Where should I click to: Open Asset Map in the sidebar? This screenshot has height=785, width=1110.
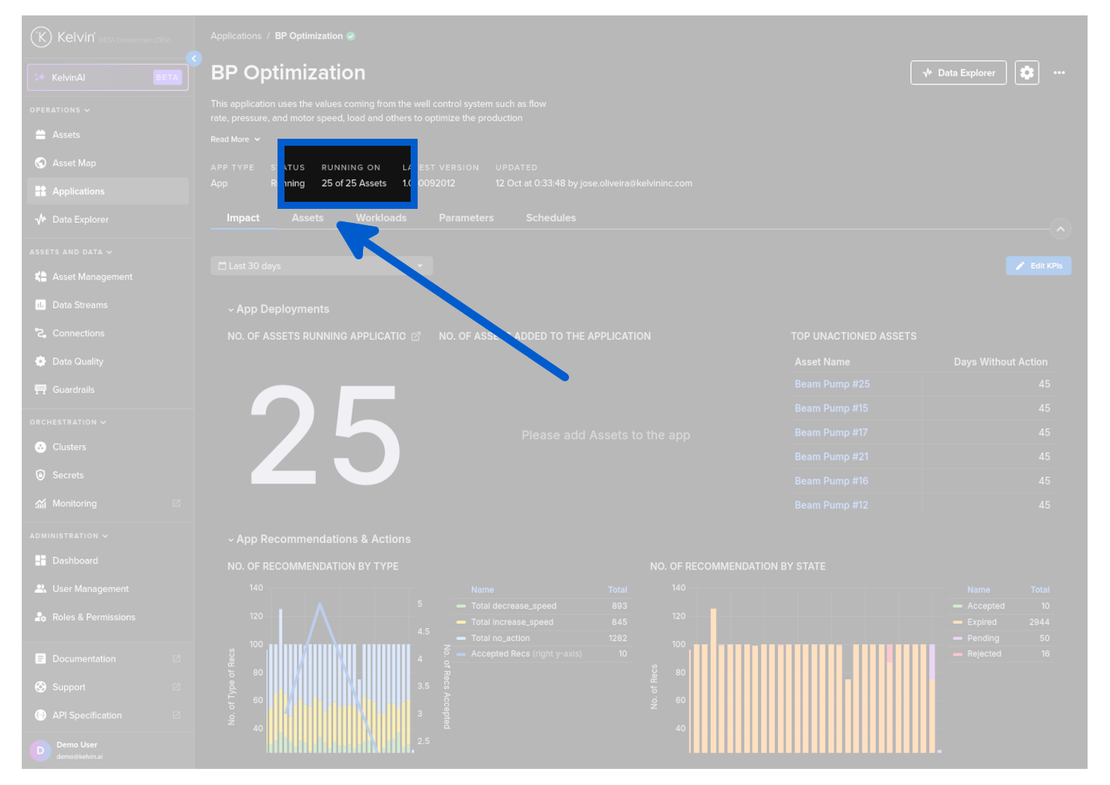tap(74, 163)
